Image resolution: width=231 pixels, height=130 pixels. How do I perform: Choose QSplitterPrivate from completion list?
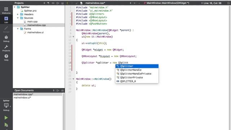click(137, 78)
